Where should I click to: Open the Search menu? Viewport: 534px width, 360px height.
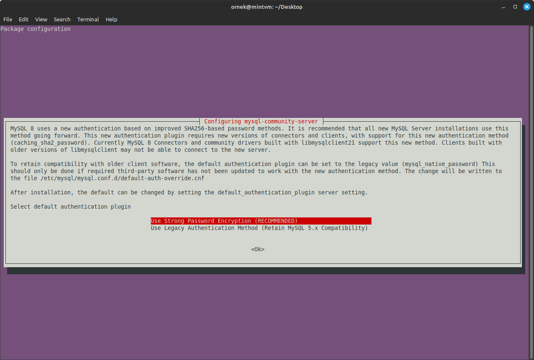[x=62, y=19]
